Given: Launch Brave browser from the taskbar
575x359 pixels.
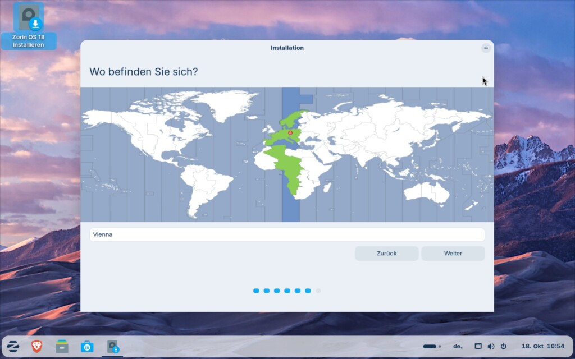Looking at the screenshot, I should [x=37, y=347].
